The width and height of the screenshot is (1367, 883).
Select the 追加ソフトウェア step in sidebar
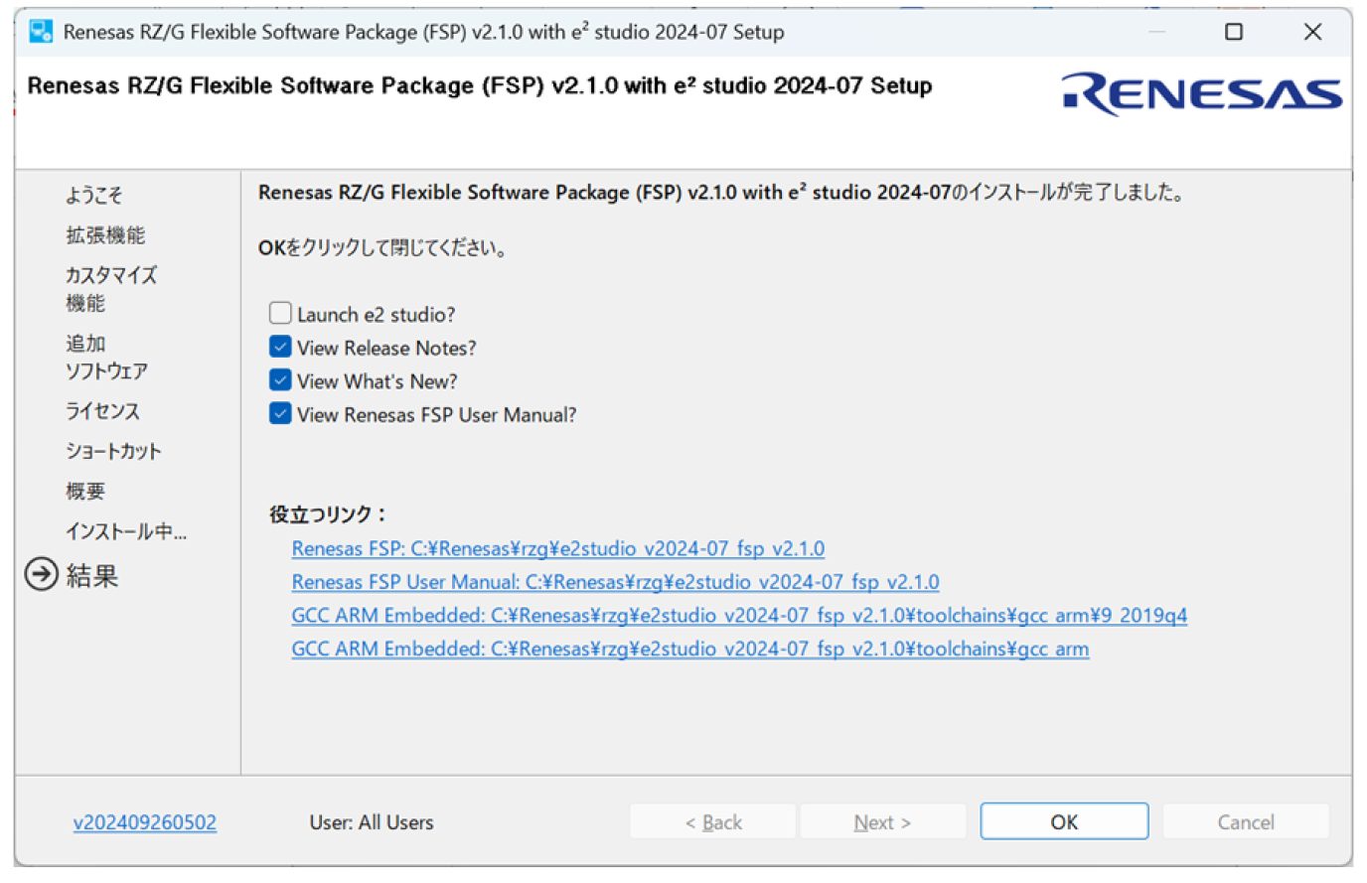coord(106,358)
